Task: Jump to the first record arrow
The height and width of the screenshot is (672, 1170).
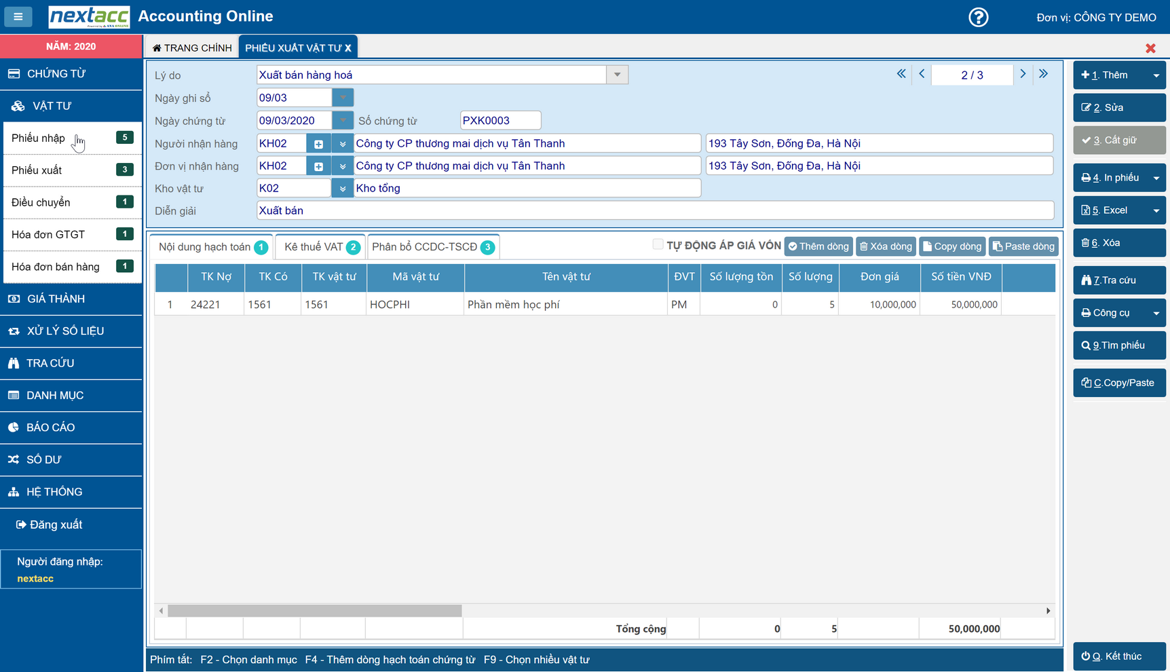Action: [x=901, y=74]
